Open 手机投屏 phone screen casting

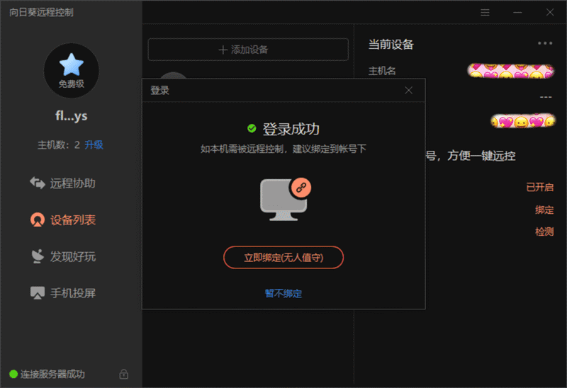click(x=62, y=292)
